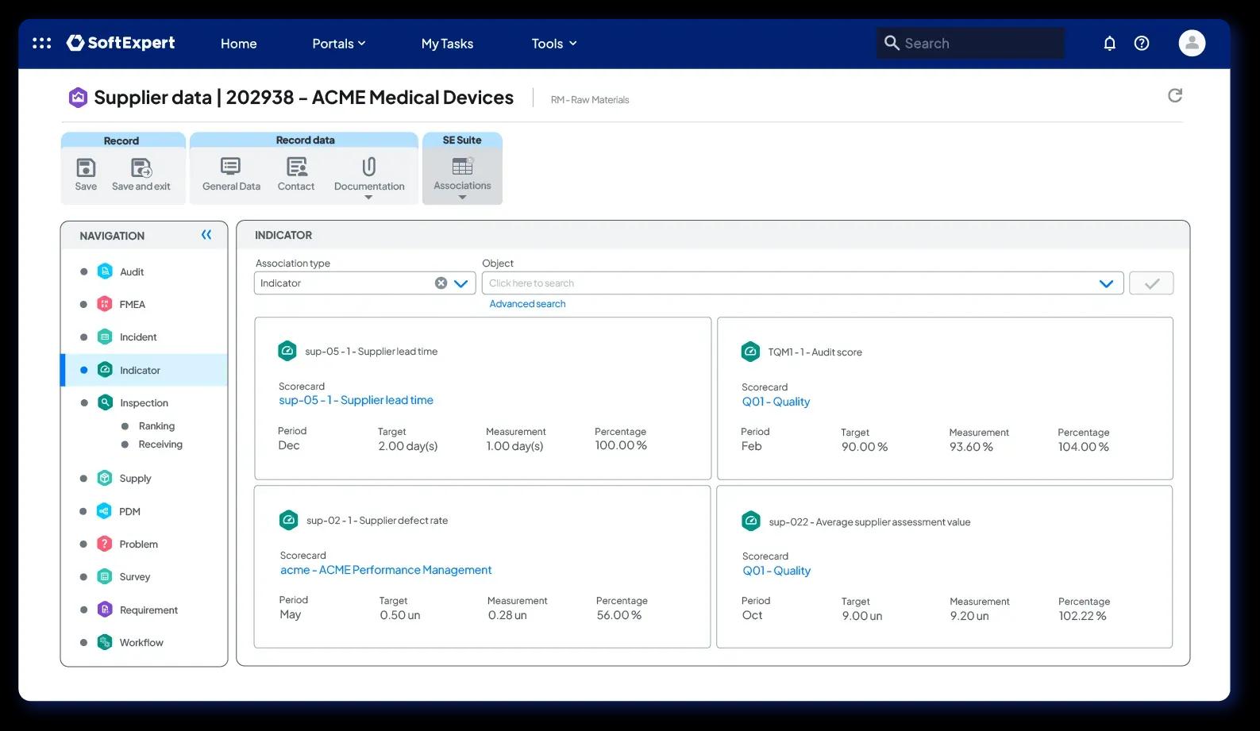Select the Audit icon in navigation
This screenshot has width=1260, height=731.
coord(105,271)
